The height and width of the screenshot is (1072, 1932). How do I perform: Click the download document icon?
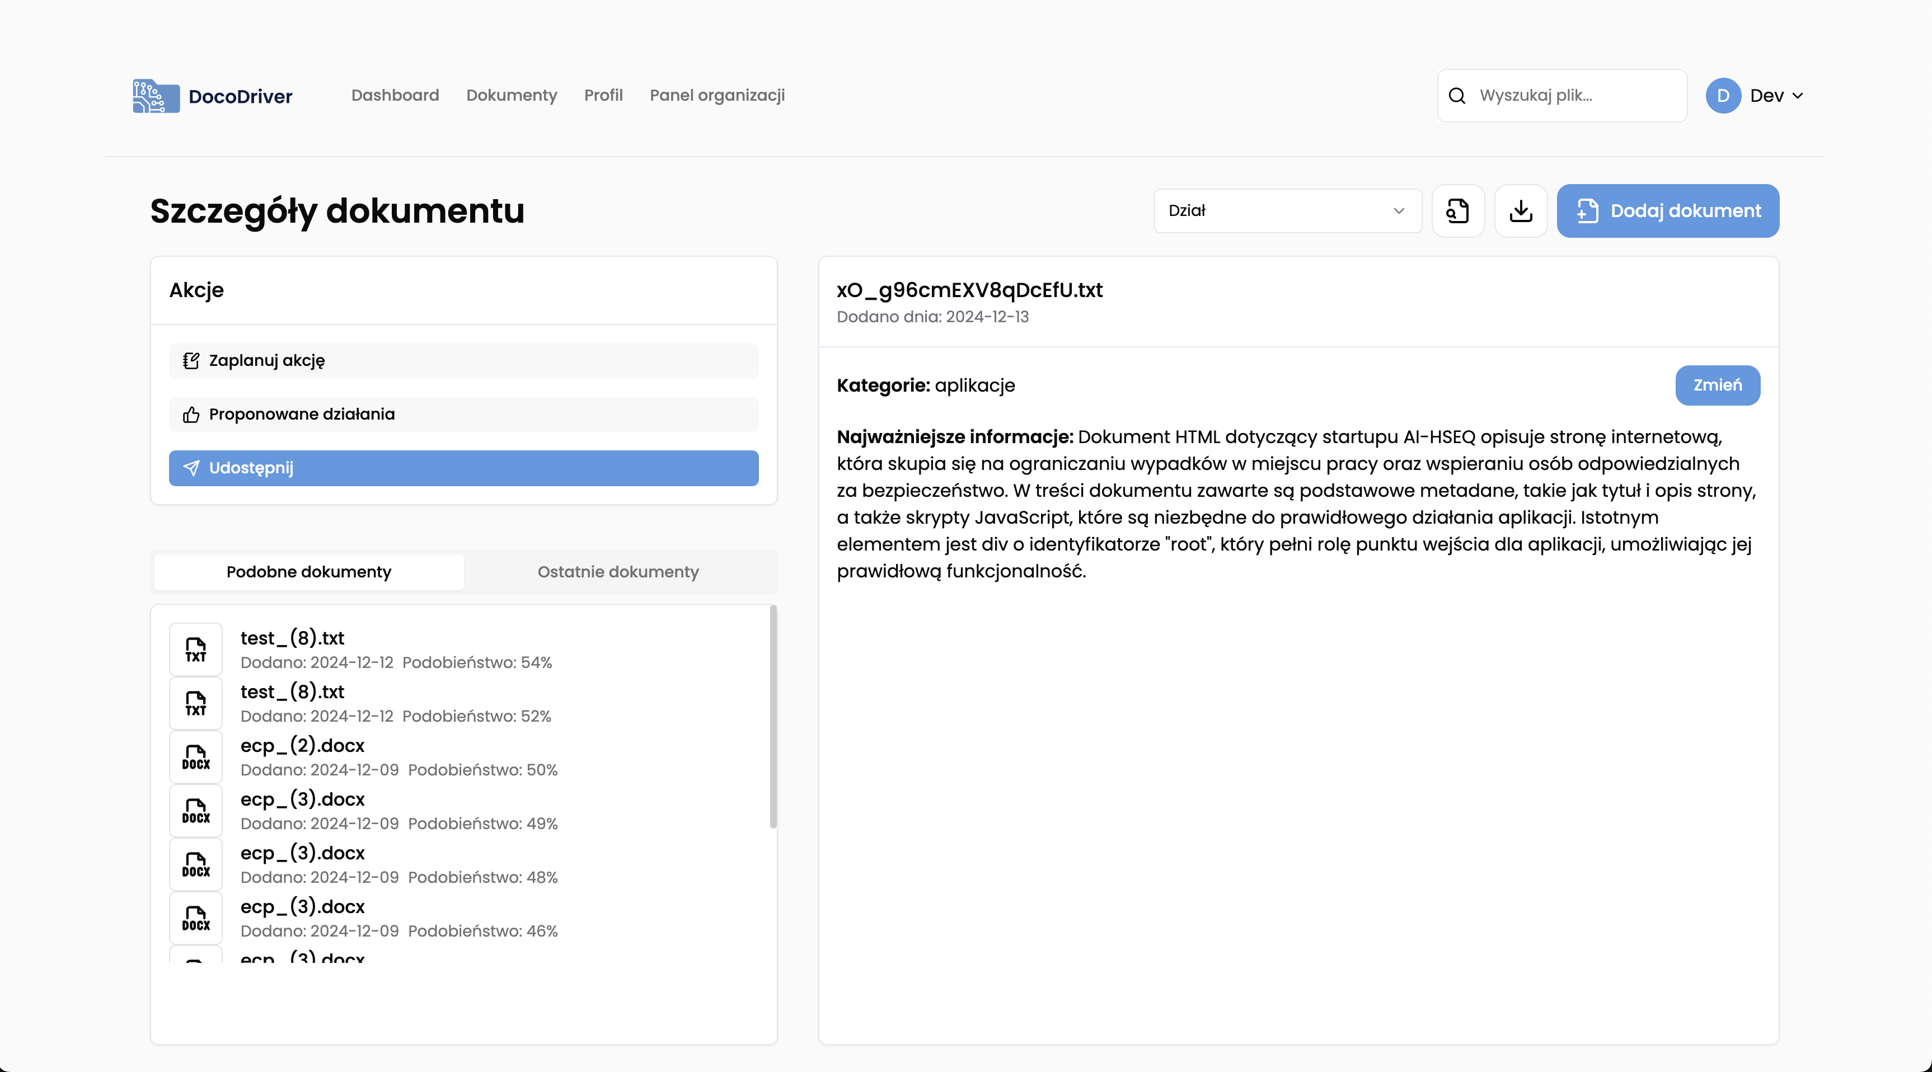pyautogui.click(x=1520, y=211)
